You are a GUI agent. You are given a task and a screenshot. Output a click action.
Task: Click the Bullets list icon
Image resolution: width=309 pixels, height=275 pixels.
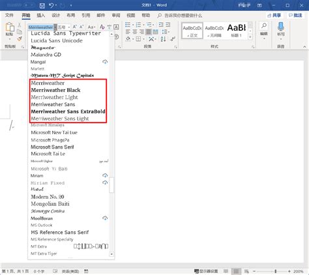[128, 25]
